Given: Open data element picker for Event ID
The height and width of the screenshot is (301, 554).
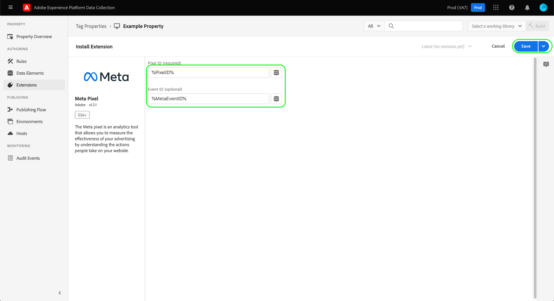Looking at the screenshot, I should coord(276,99).
